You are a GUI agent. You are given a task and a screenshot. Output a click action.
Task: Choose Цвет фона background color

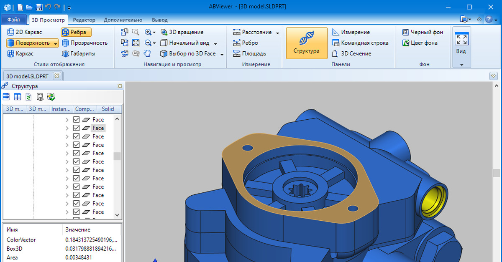420,43
